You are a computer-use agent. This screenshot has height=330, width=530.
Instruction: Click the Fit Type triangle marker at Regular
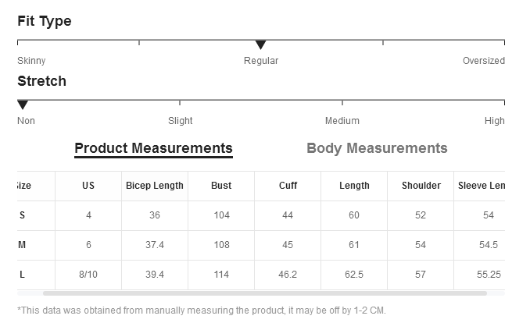[x=260, y=44]
